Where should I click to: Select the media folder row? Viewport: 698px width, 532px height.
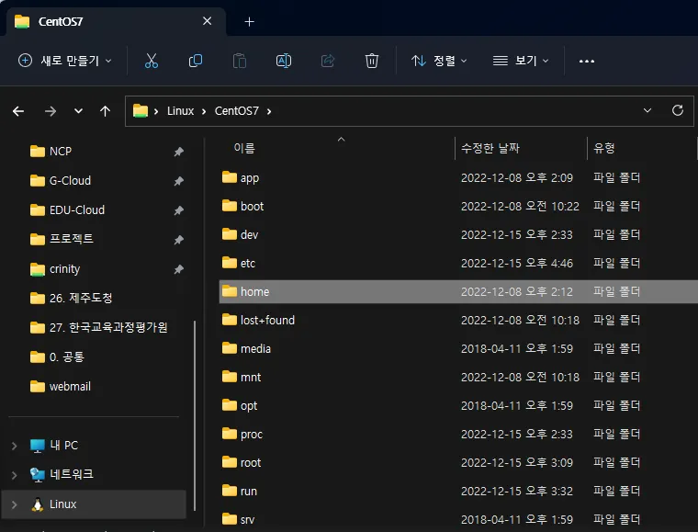pyautogui.click(x=458, y=348)
